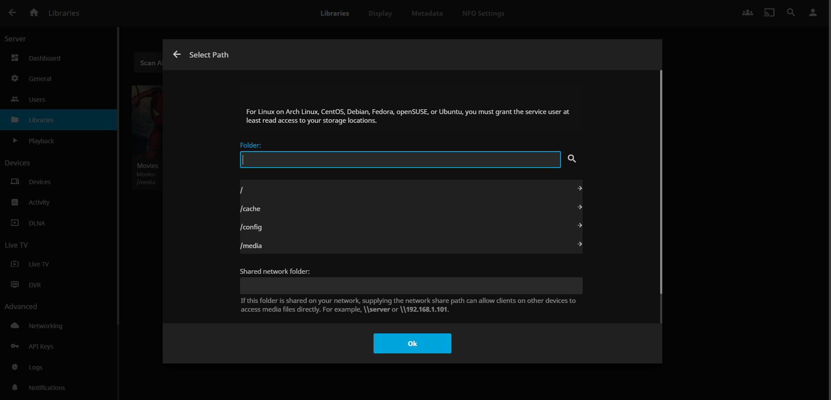Expand the /cache folder entry
Image resolution: width=831 pixels, height=400 pixels.
pyautogui.click(x=410, y=208)
